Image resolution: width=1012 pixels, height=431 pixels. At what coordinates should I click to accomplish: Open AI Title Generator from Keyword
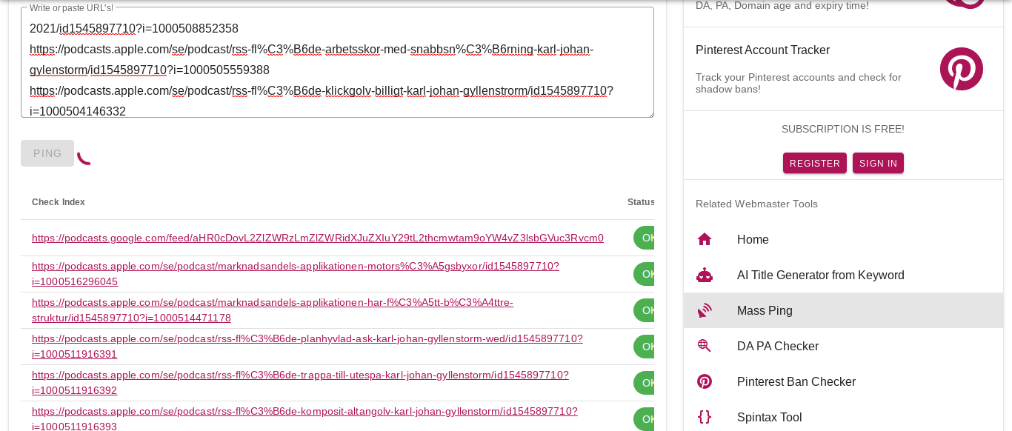coord(843,275)
